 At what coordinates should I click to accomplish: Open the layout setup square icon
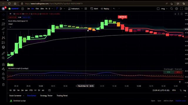click(x=158, y=9)
